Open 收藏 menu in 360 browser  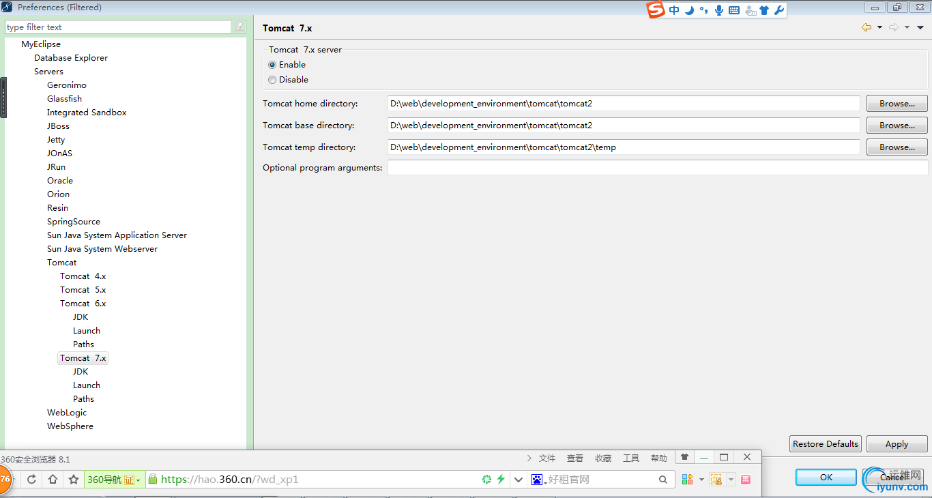pyautogui.click(x=603, y=458)
